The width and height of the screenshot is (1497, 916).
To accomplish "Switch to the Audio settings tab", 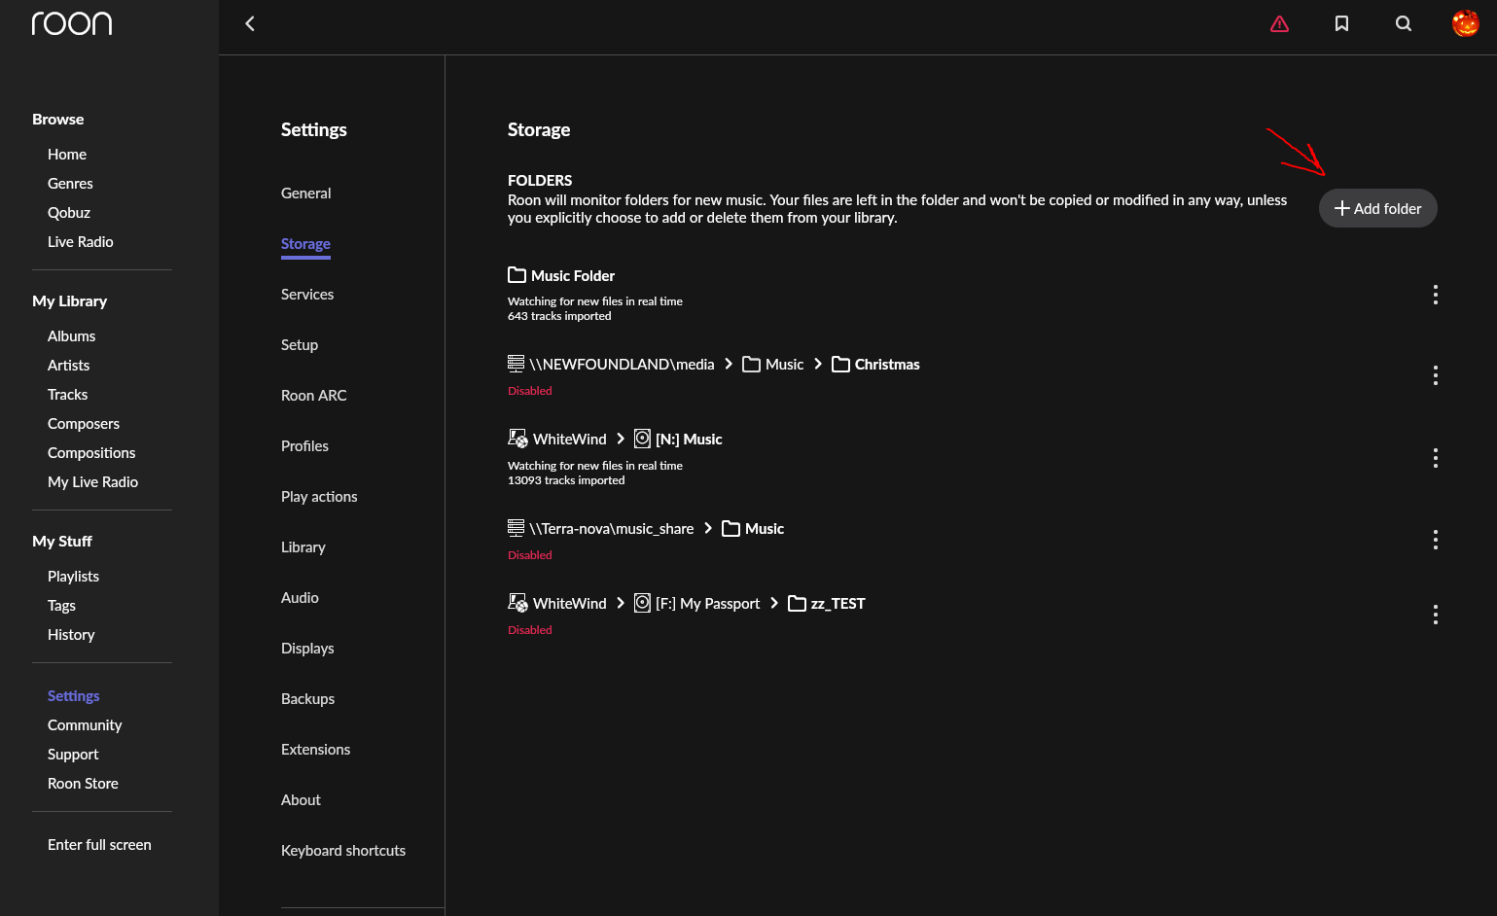I will (x=300, y=598).
